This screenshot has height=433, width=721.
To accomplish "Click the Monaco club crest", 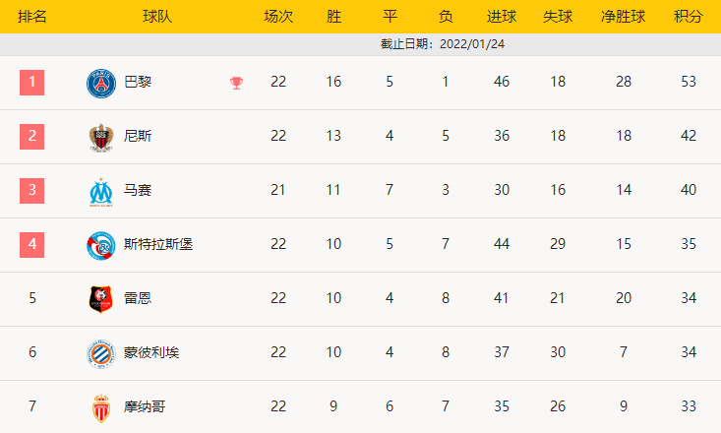I will (101, 406).
